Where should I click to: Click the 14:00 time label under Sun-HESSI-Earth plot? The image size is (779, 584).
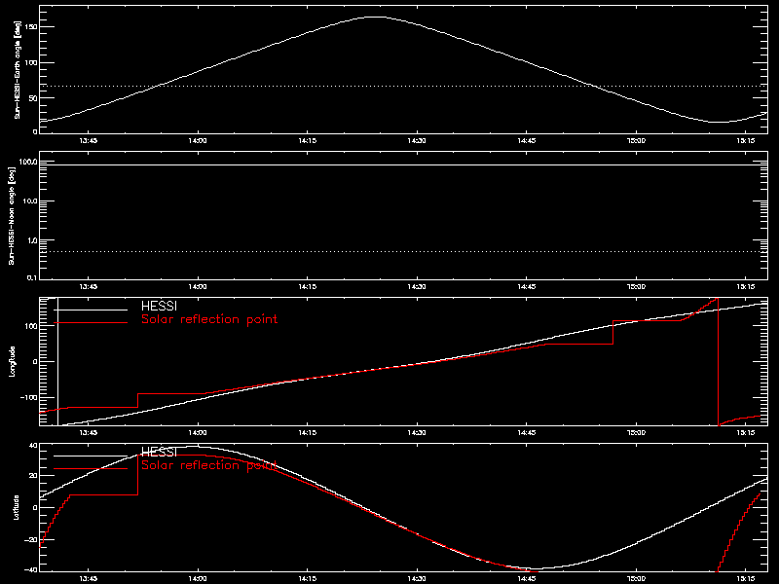click(x=198, y=141)
